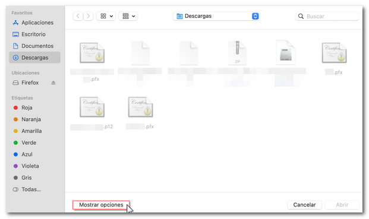Select the disk image file icon
This screenshot has width=369, height=219.
pos(286,53)
